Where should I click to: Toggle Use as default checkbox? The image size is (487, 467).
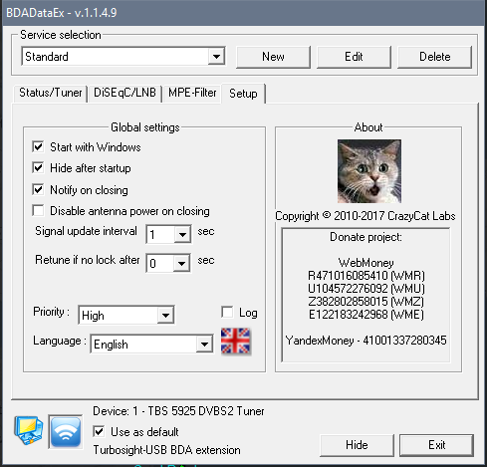point(99,431)
